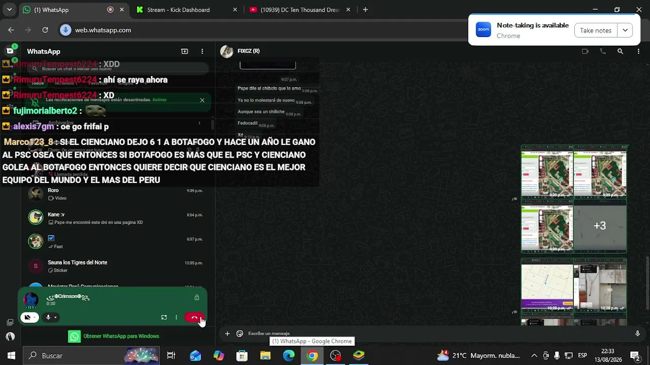This screenshot has width=650, height=365.
Task: Click Take notes in Zoom notification
Action: click(x=596, y=30)
